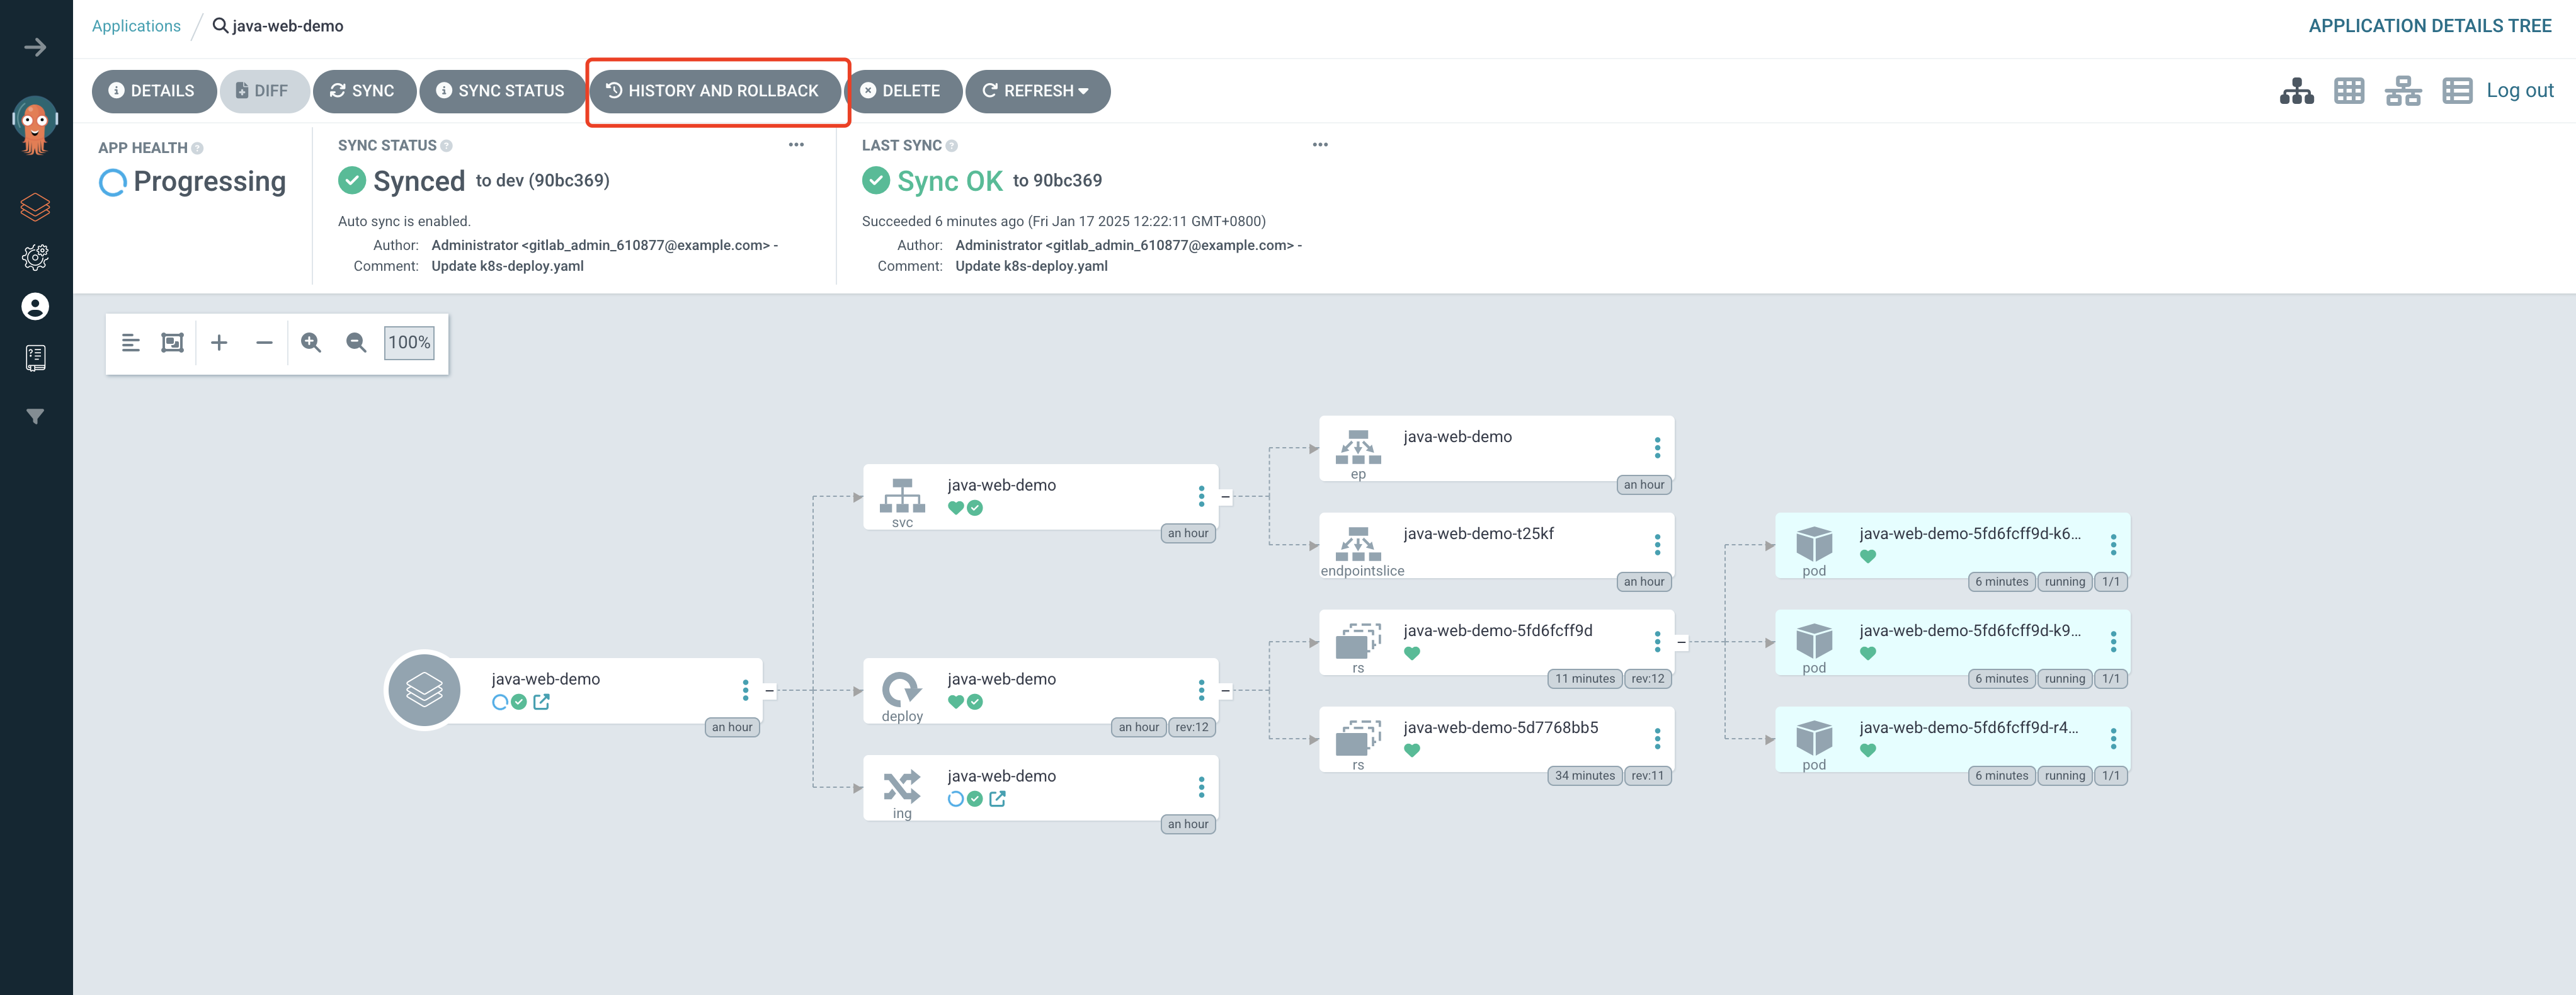Go to the Applications breadcrumb link
Image resolution: width=2576 pixels, height=995 pixels.
(x=136, y=26)
